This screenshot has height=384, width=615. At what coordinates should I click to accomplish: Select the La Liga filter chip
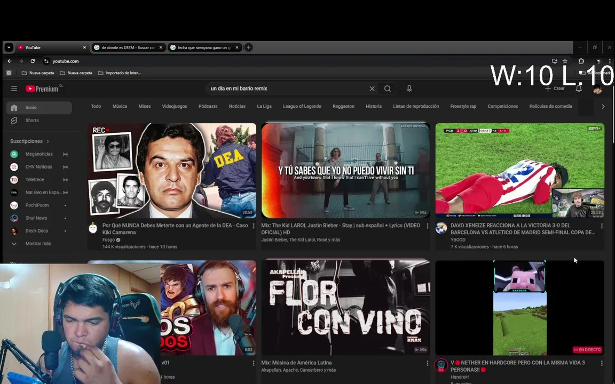264,106
